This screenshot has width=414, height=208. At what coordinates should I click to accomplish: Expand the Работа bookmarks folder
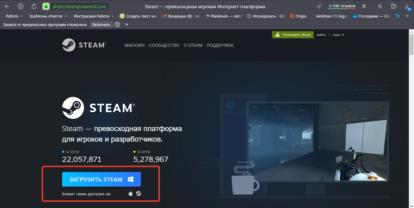point(14,16)
